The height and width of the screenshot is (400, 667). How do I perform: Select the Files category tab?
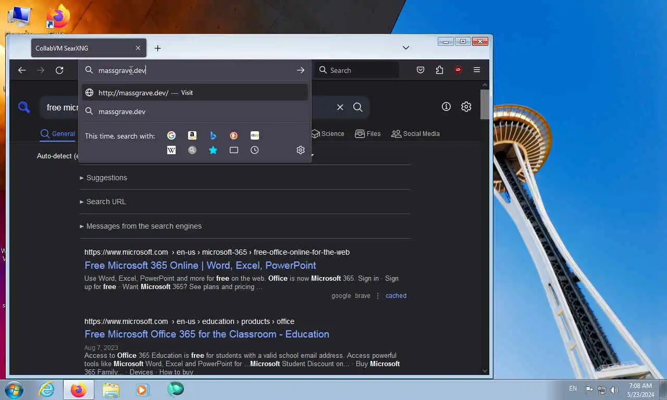click(x=368, y=134)
